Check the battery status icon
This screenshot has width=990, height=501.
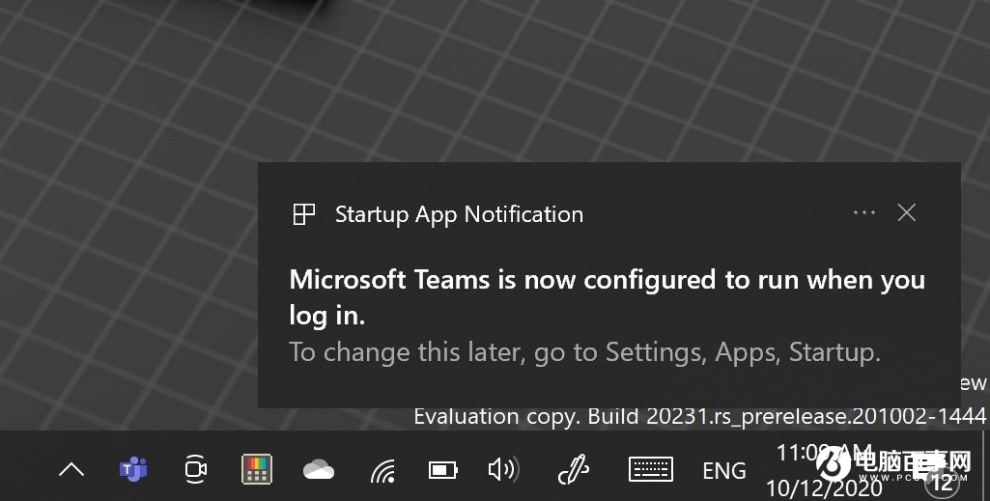443,470
